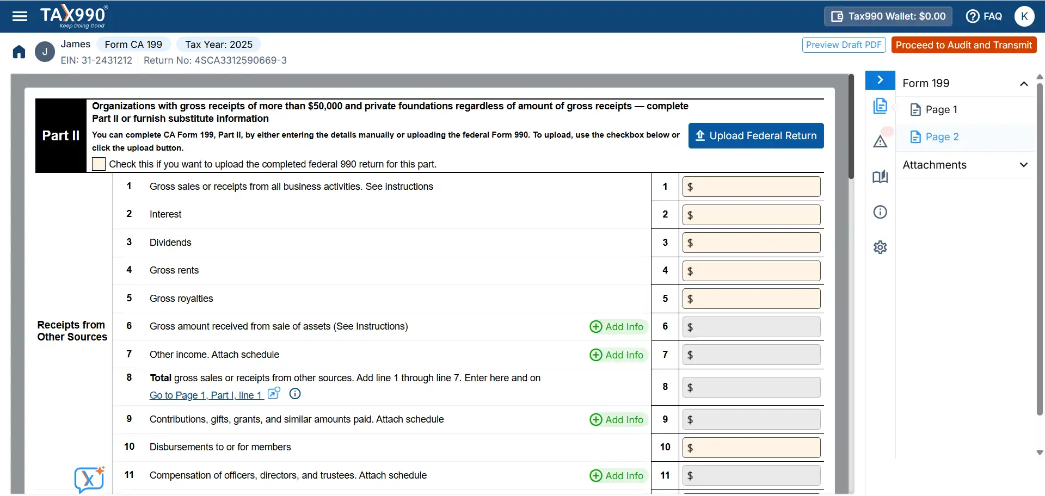
Task: Click the home icon
Action: (x=19, y=51)
